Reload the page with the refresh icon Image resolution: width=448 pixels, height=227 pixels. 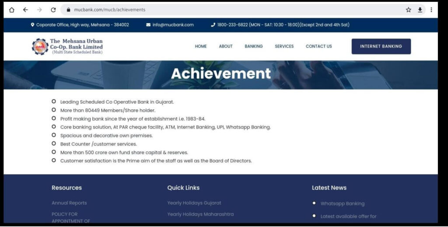tap(53, 10)
